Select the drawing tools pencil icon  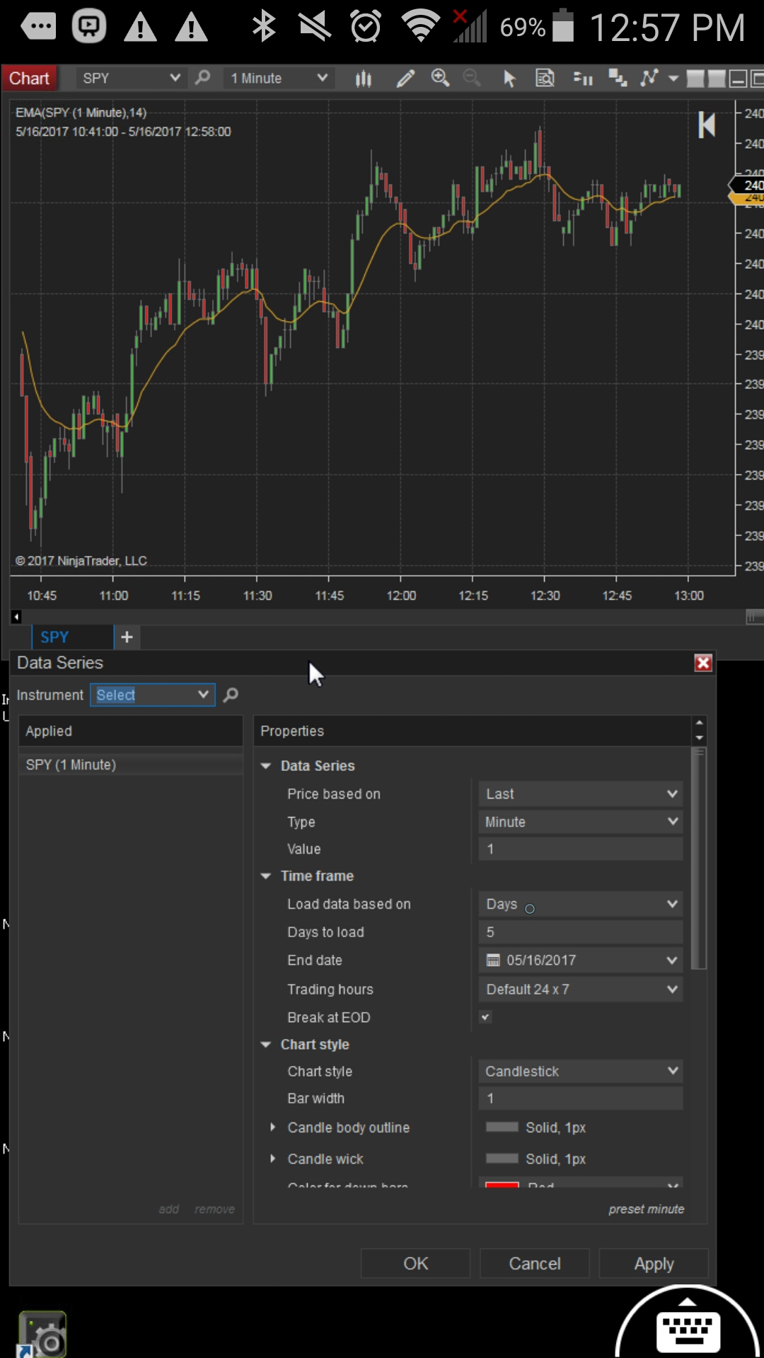(x=405, y=79)
